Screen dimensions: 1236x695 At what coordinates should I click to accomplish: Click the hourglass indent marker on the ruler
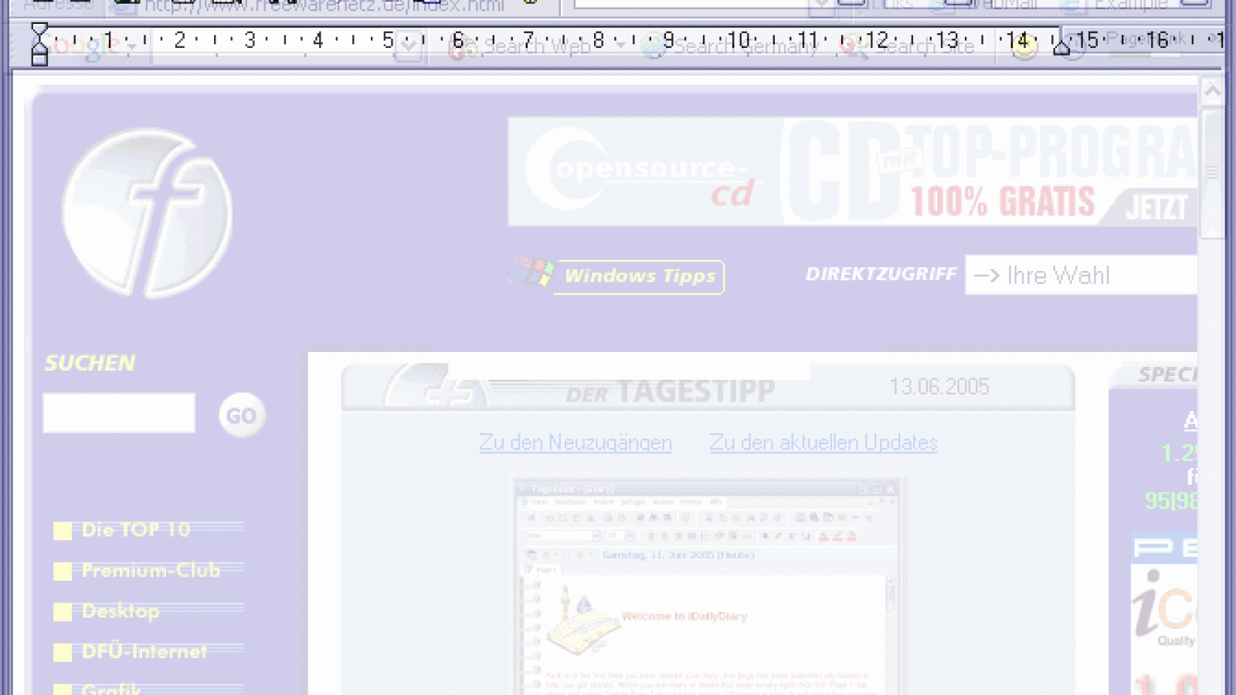pyautogui.click(x=39, y=43)
